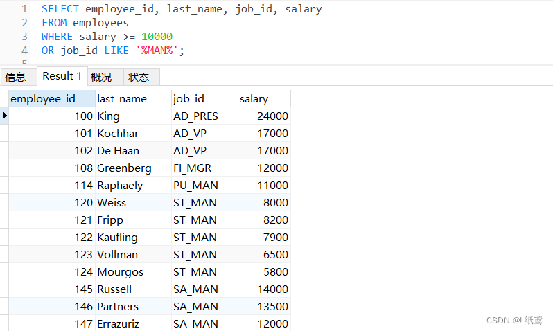The image size is (553, 331).
Task: Click the number 10000 in the query
Action: [x=157, y=36]
